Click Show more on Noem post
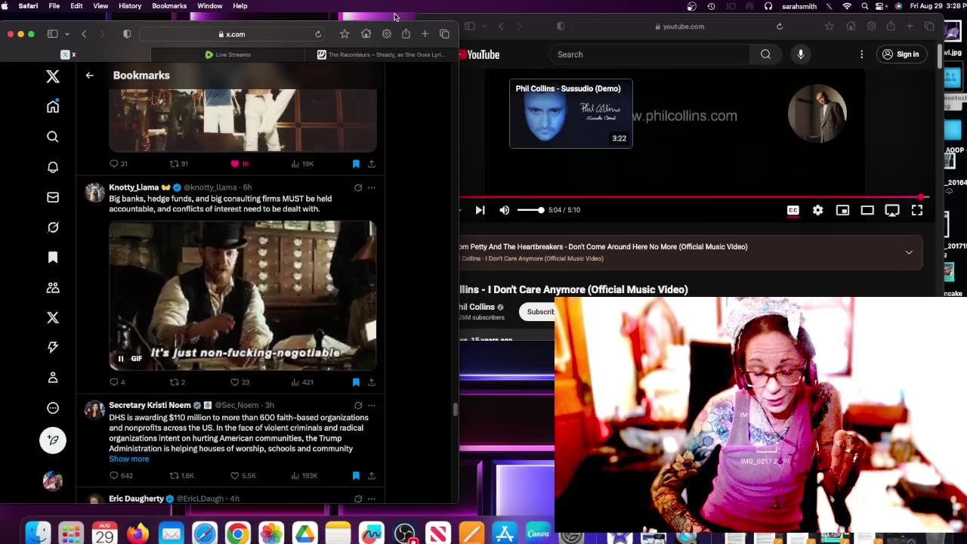Image resolution: width=967 pixels, height=544 pixels. [128, 459]
